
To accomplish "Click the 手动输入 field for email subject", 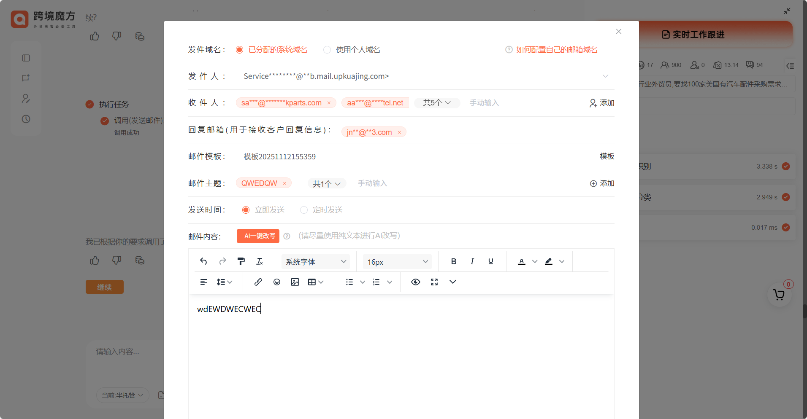I will (372, 183).
